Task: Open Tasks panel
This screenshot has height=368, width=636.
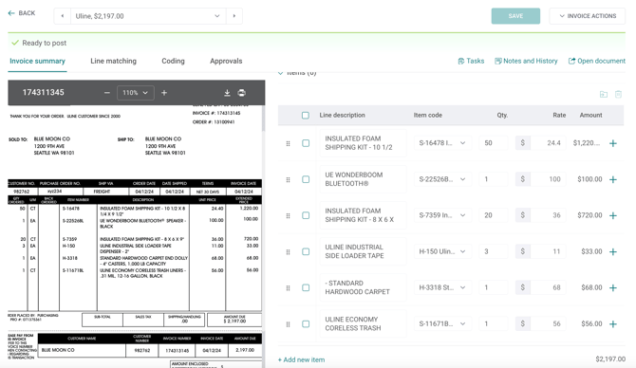Action: coord(471,61)
